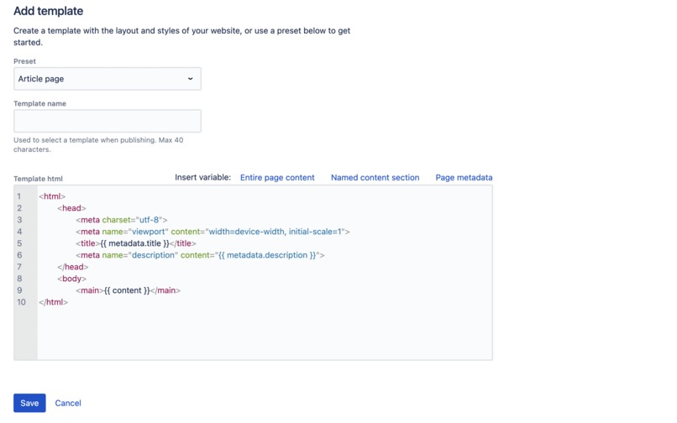Click the <body> tag line

[71, 279]
